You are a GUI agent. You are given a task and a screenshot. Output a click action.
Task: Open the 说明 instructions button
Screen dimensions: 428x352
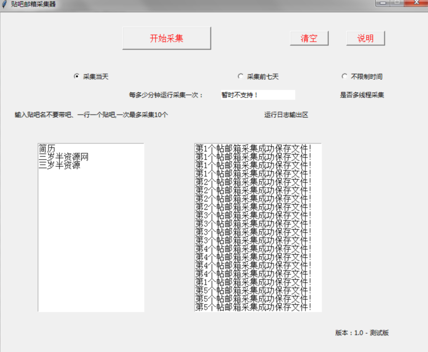pos(365,38)
